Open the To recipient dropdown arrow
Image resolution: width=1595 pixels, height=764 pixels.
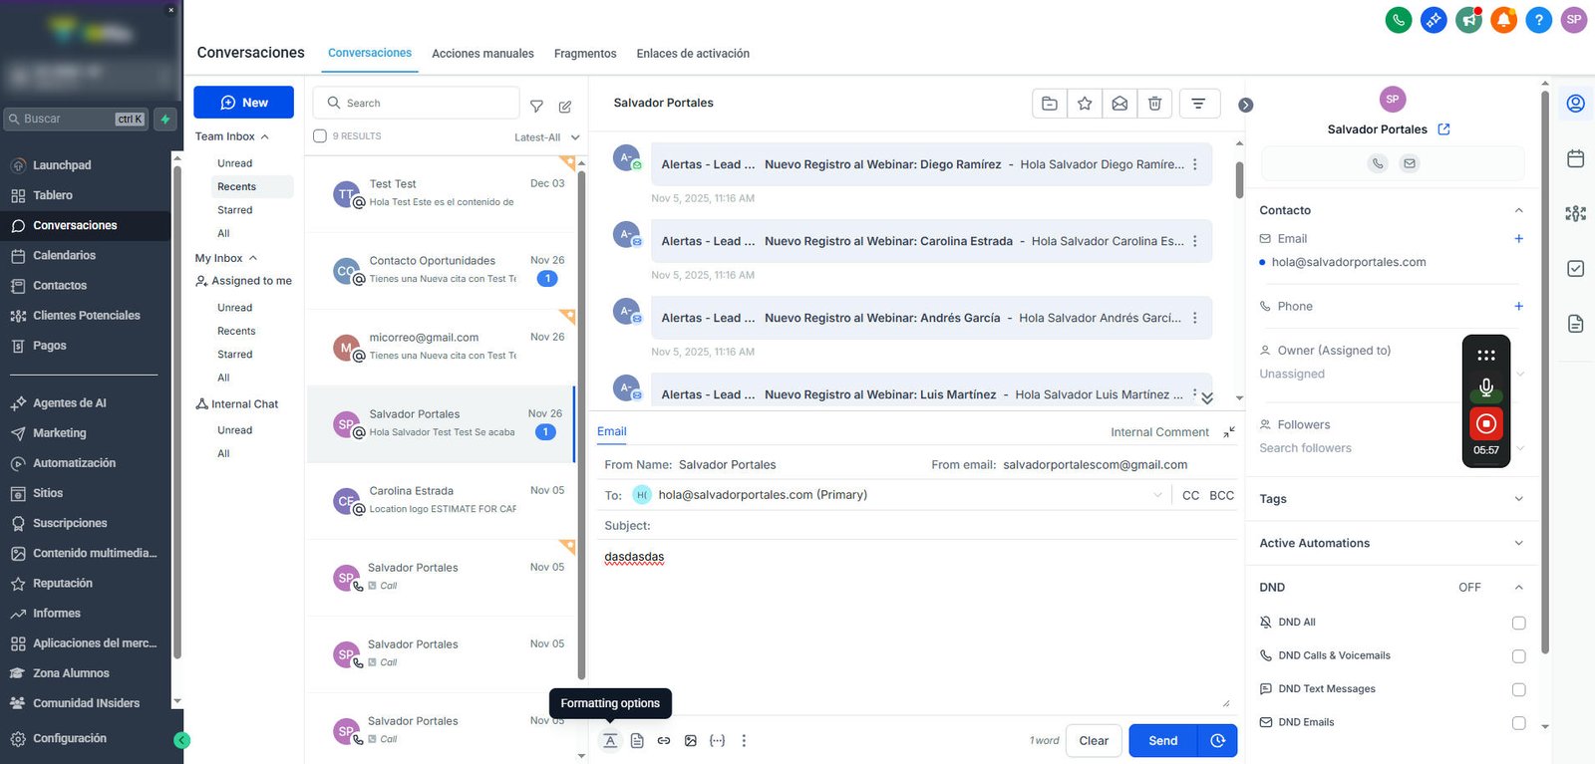pos(1157,495)
